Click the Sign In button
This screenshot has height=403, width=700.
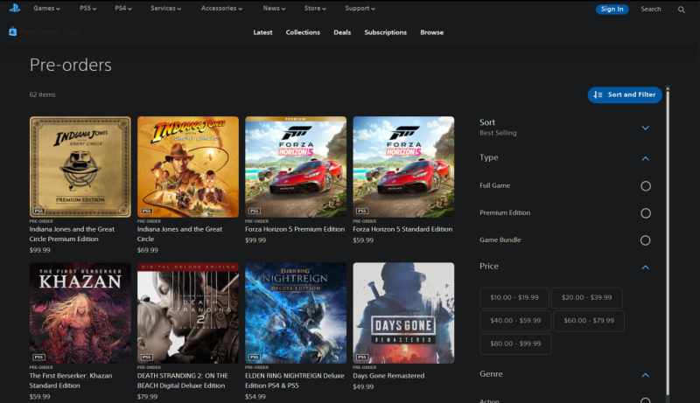click(x=612, y=9)
